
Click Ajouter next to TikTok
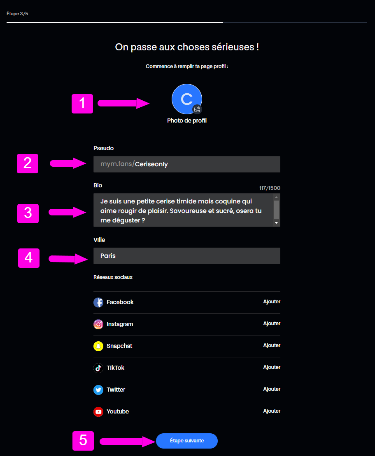pos(272,367)
